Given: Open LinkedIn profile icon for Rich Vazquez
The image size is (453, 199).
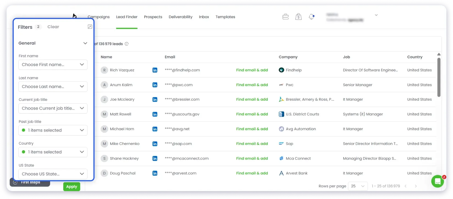Looking at the screenshot, I should coord(155,70).
